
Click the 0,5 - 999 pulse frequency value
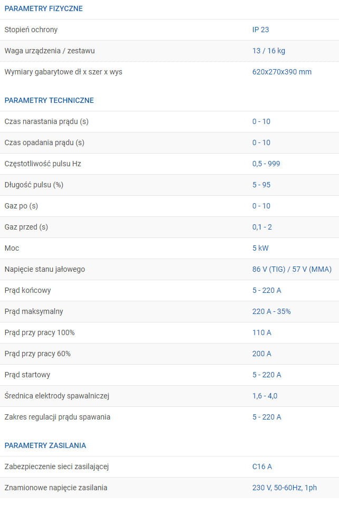click(x=266, y=164)
